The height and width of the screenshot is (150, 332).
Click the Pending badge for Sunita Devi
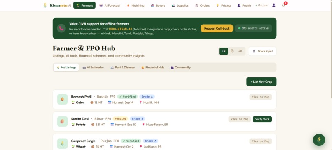120,119
